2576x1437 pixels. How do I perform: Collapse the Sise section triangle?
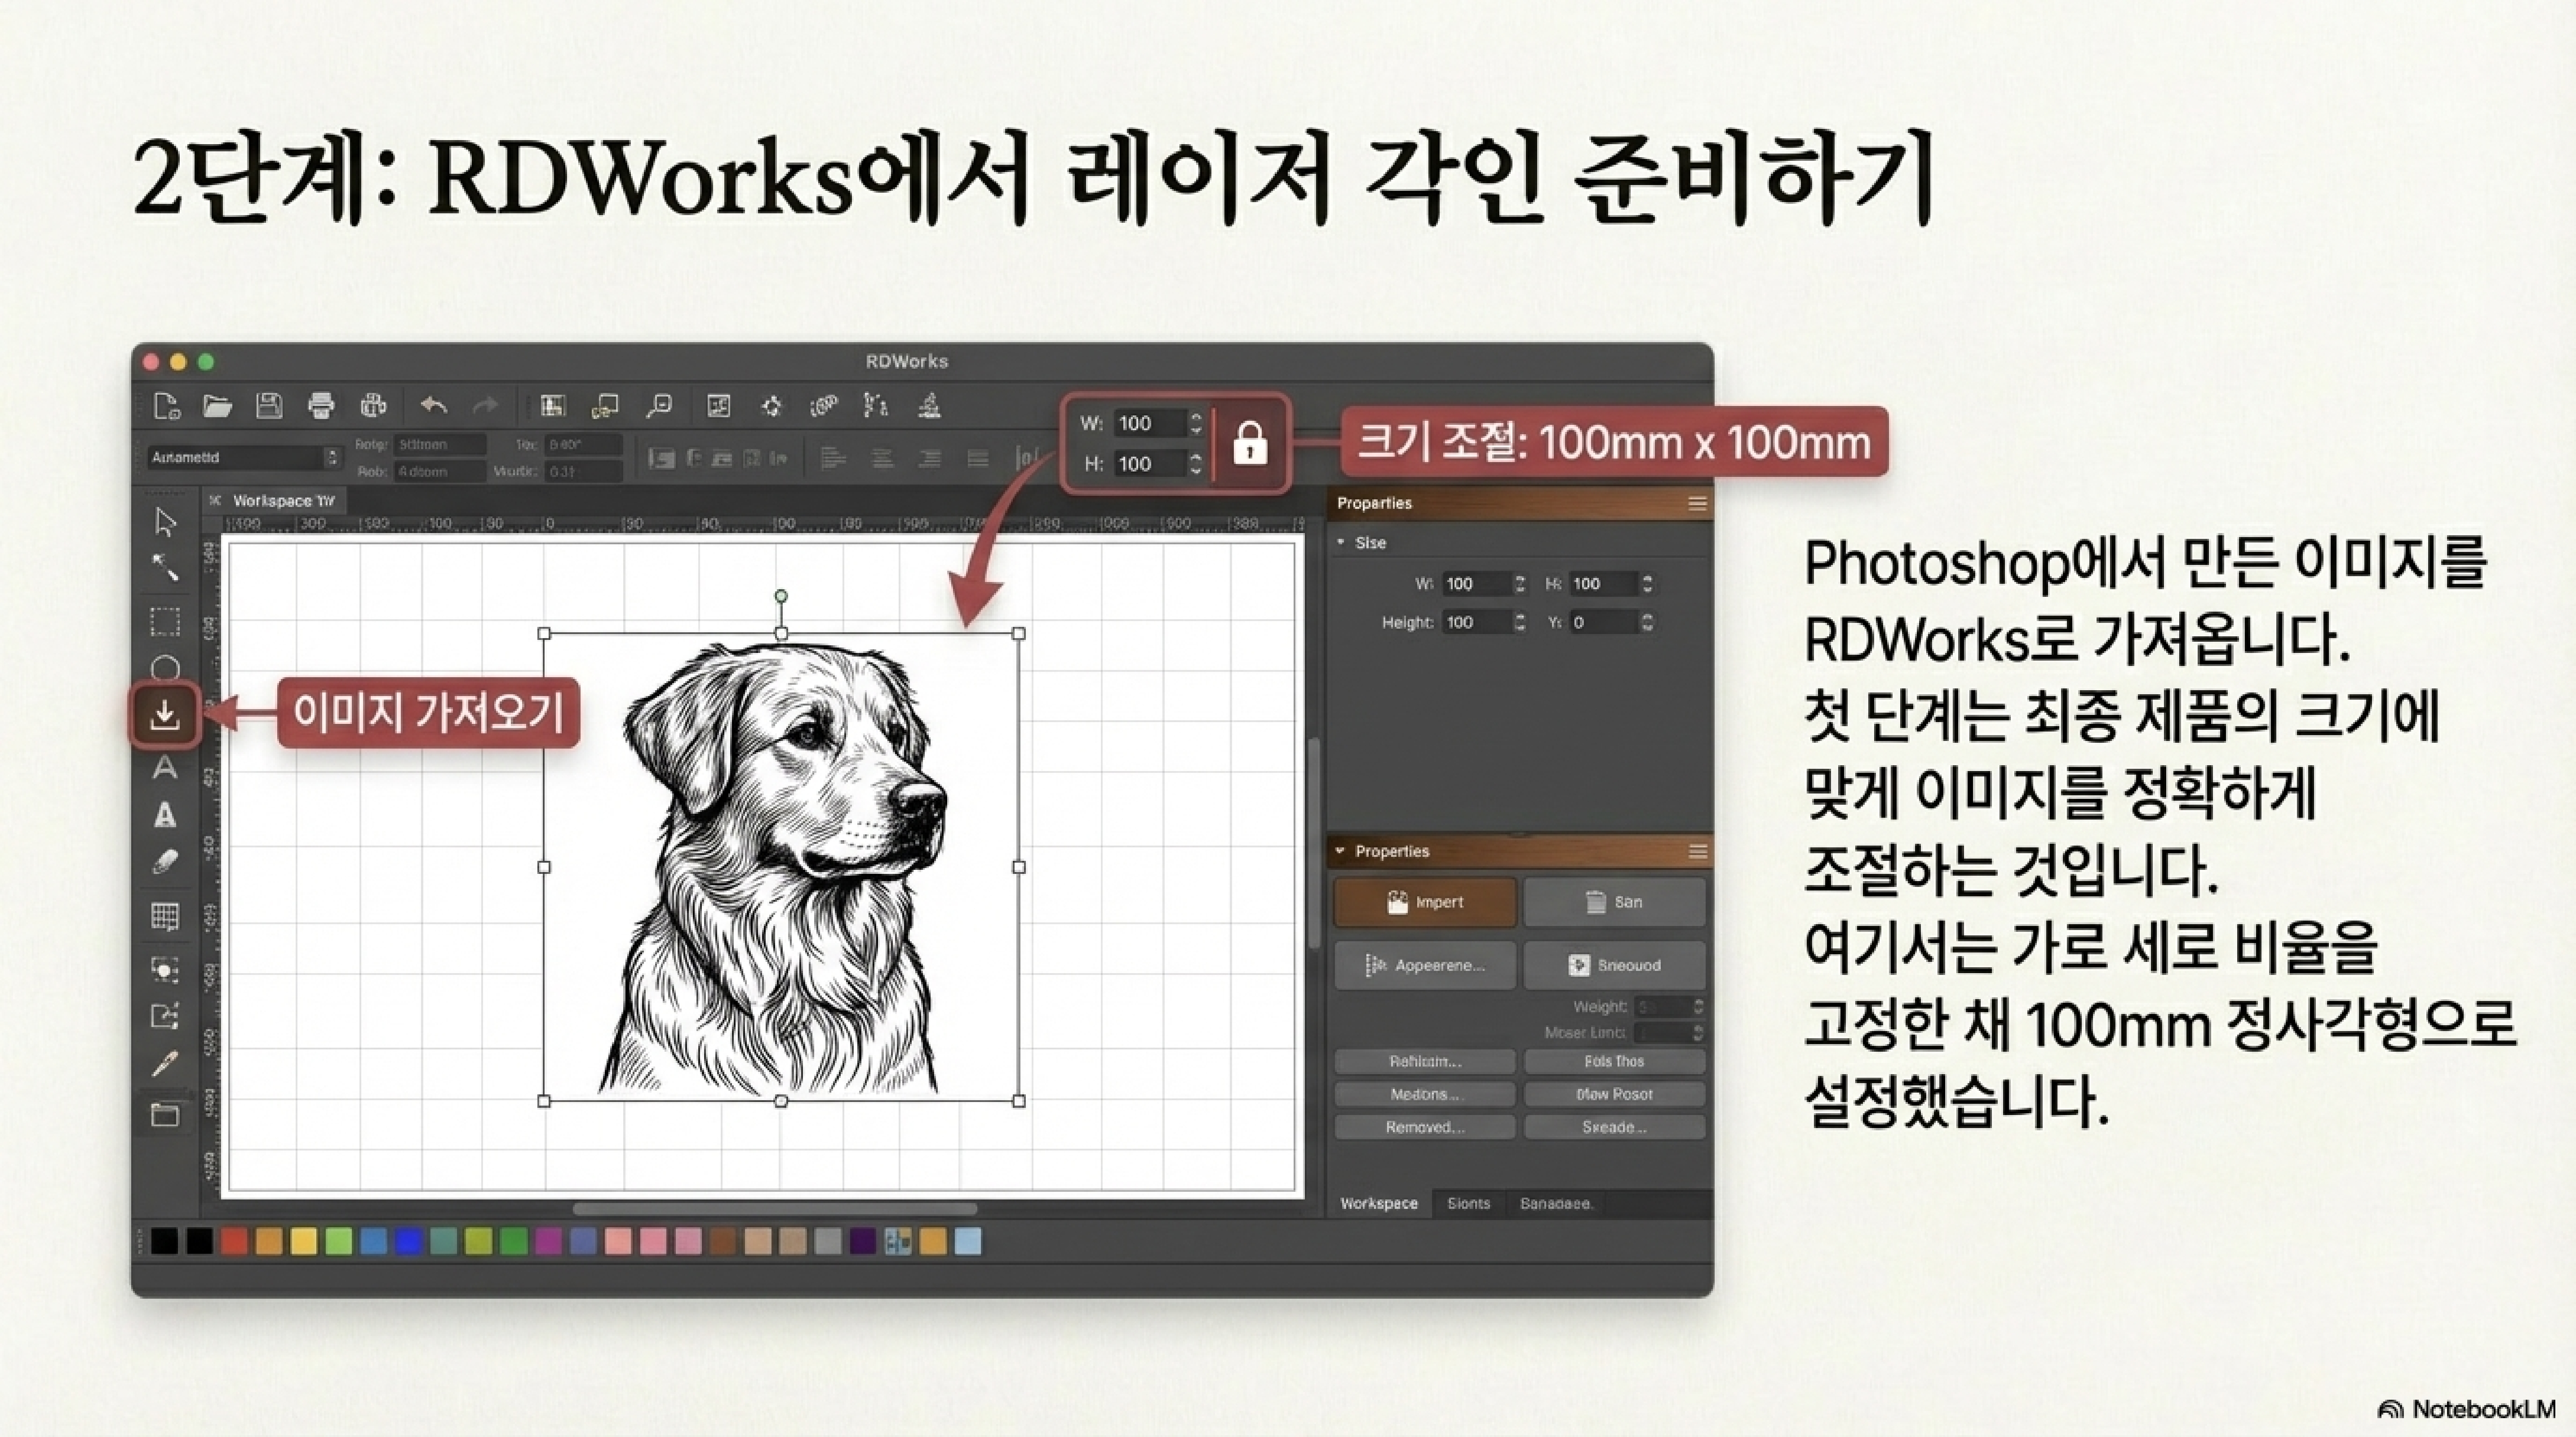1341,542
